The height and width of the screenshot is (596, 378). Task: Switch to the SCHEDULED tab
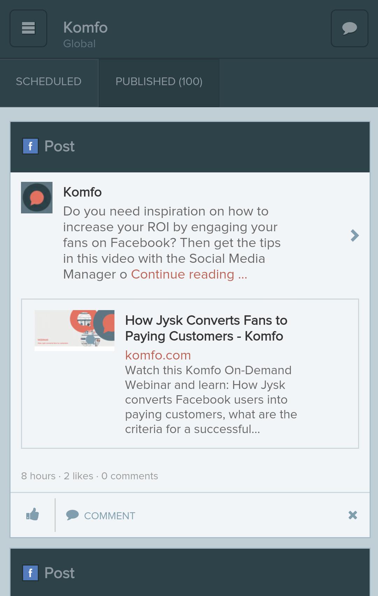(49, 82)
